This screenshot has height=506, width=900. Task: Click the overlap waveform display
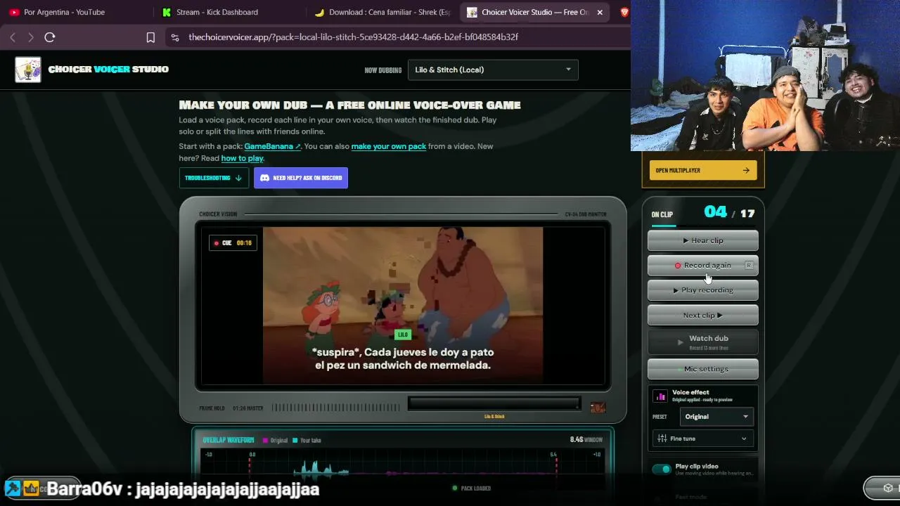pyautogui.click(x=403, y=464)
